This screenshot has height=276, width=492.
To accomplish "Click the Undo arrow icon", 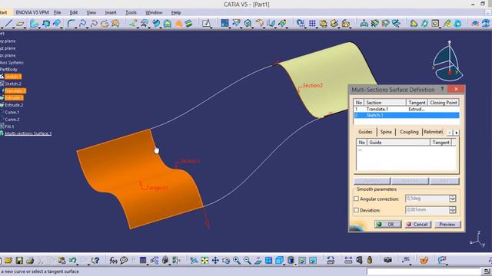I will (x=72, y=261).
